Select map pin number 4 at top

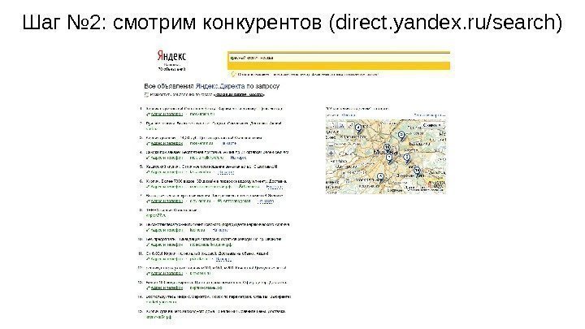[358, 128]
